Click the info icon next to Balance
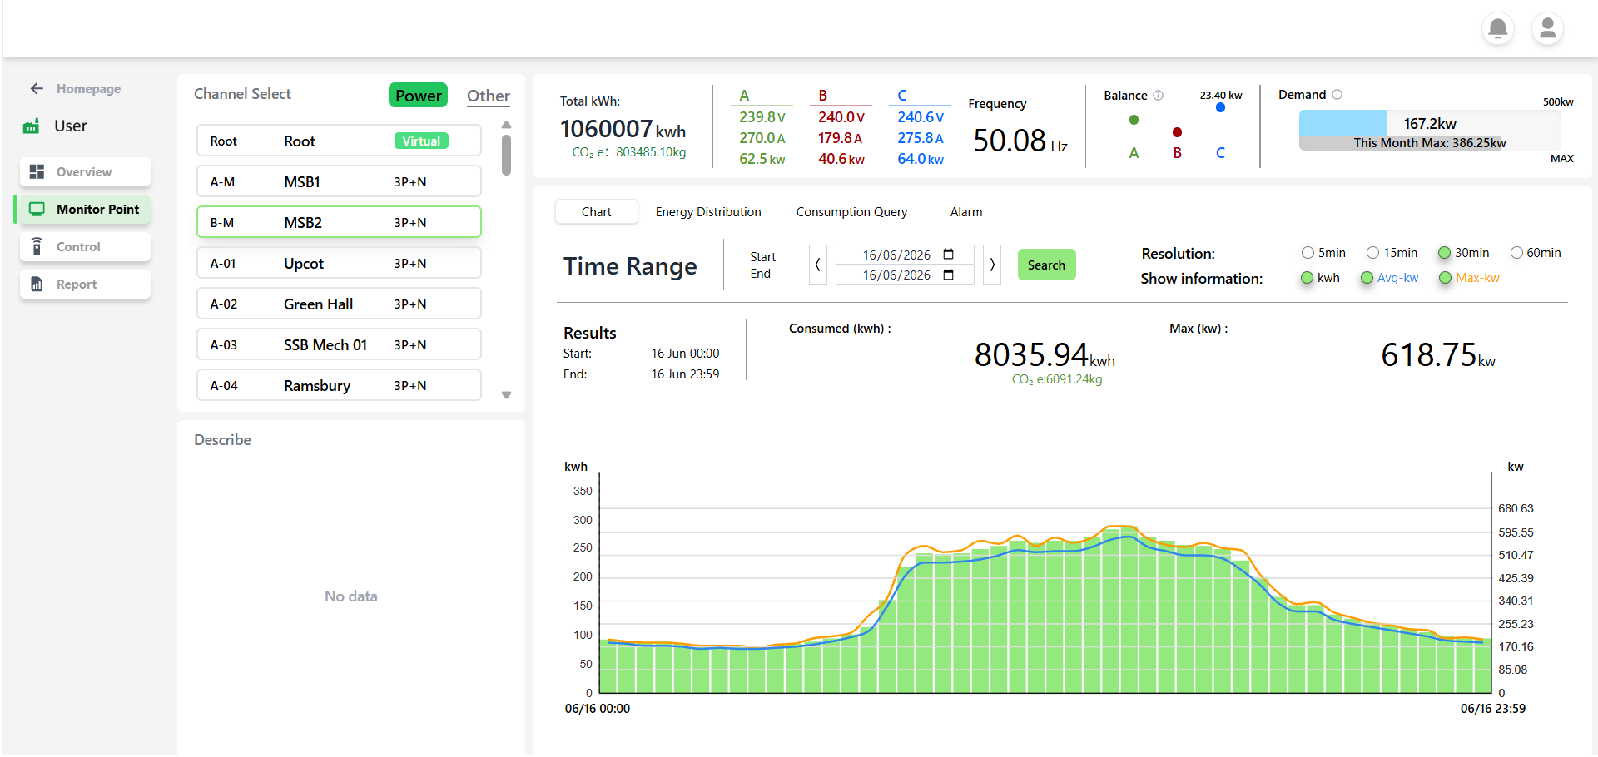1598x757 pixels. (x=1158, y=95)
